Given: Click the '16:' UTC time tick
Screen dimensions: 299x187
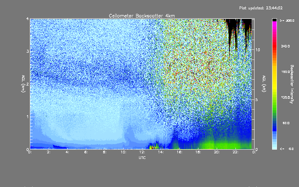Looking at the screenshot, I should click(x=179, y=152).
